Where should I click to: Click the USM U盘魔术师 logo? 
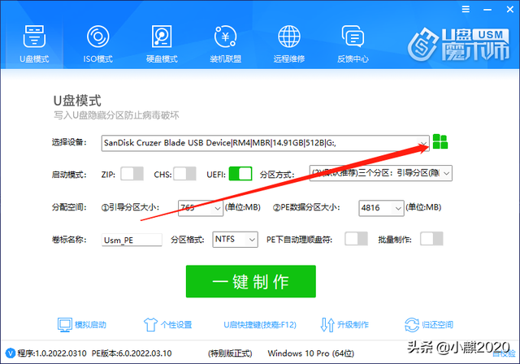[x=458, y=45]
